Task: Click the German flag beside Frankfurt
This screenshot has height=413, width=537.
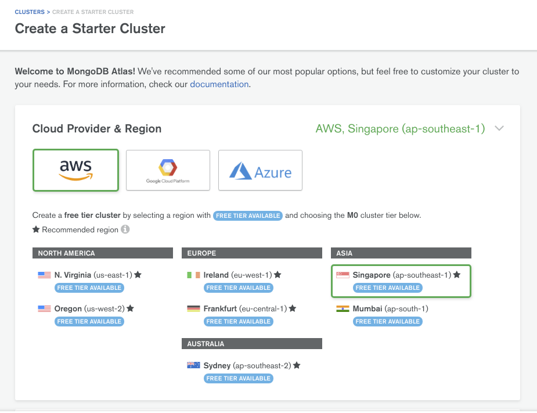Action: point(193,308)
